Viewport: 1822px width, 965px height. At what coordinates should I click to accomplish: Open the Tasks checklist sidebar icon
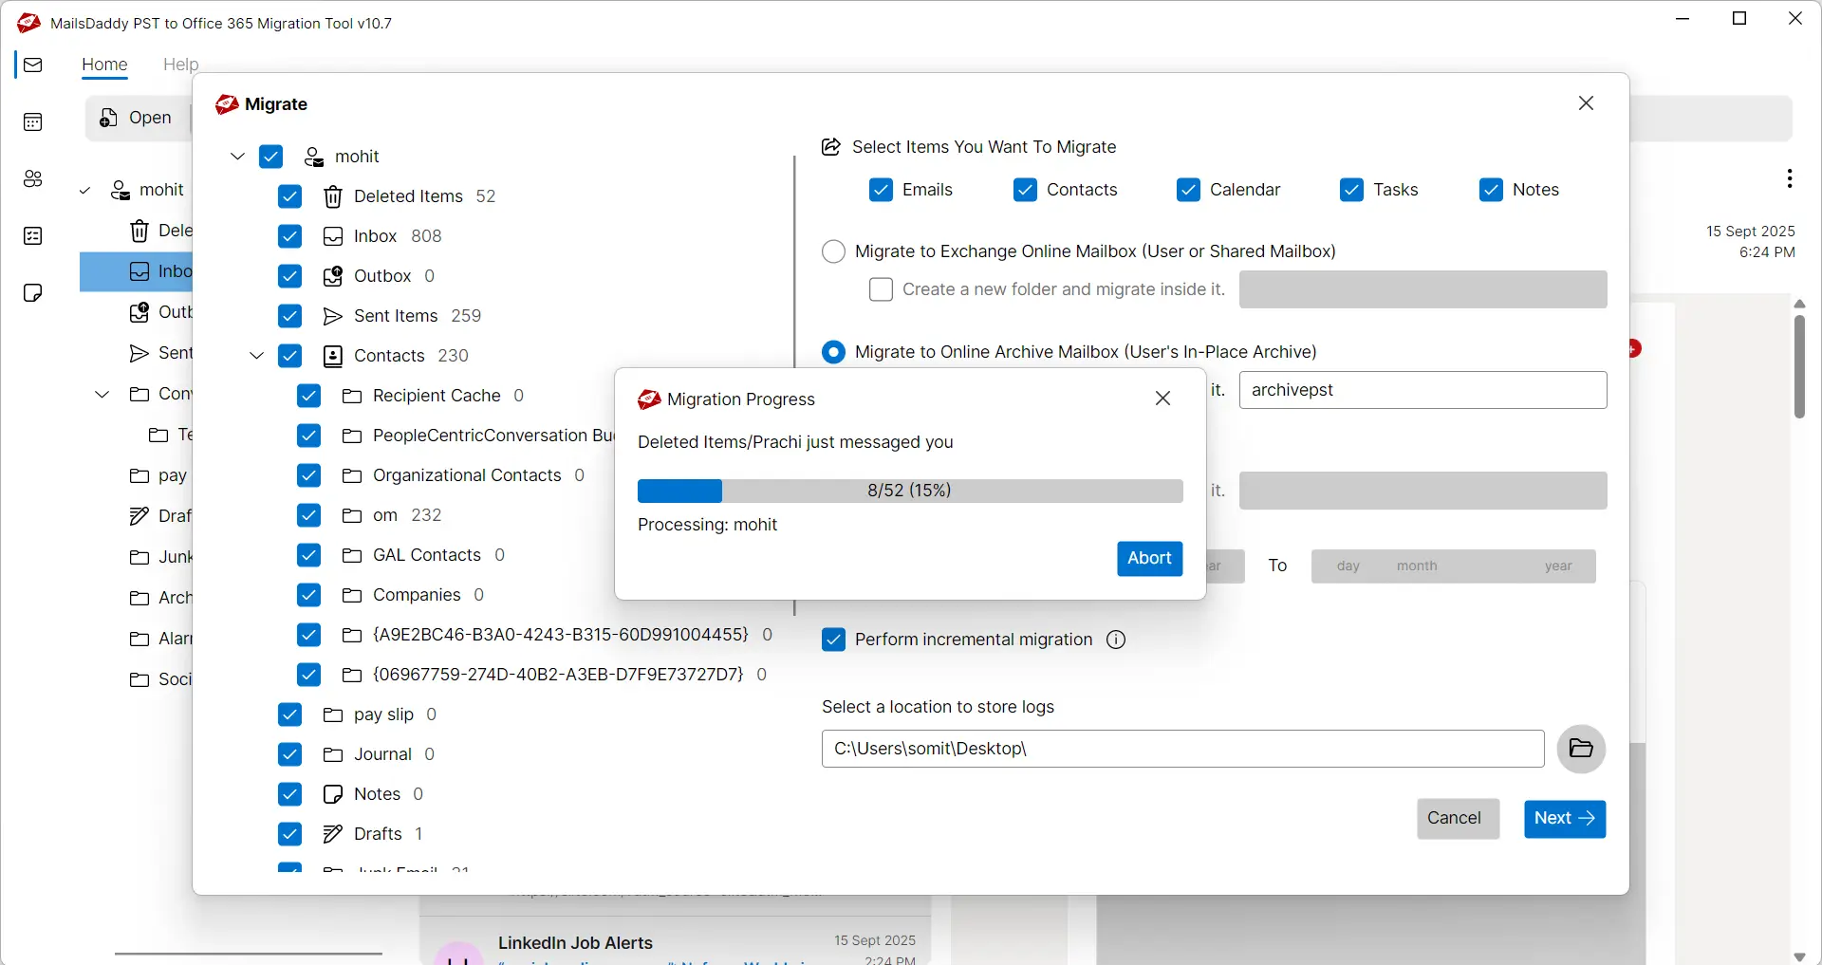[33, 236]
